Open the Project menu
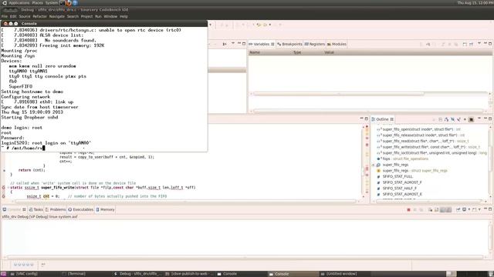The height and width of the screenshot is (277, 494). click(x=86, y=16)
